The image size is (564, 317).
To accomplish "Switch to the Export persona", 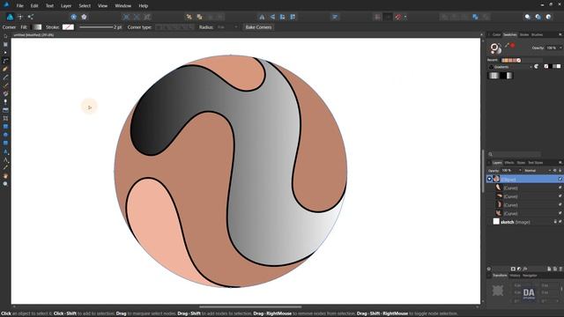I will click(x=31, y=17).
